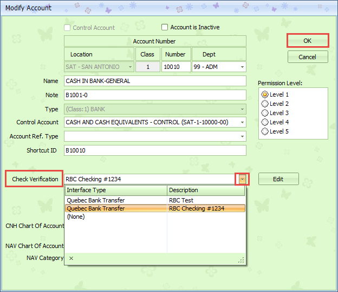Open the Dept 99 - ADM dropdown
This screenshot has height=292, width=338.
click(x=242, y=67)
